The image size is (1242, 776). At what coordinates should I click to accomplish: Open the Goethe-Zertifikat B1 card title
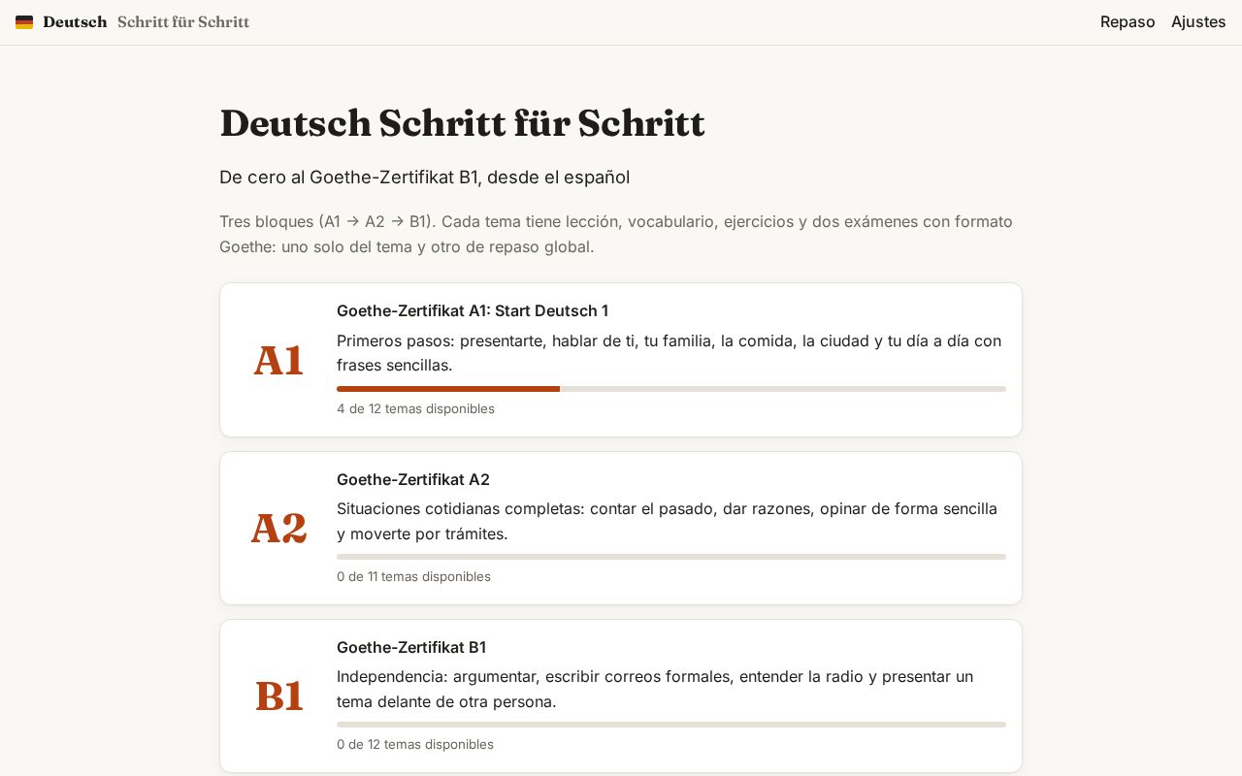pos(411,647)
